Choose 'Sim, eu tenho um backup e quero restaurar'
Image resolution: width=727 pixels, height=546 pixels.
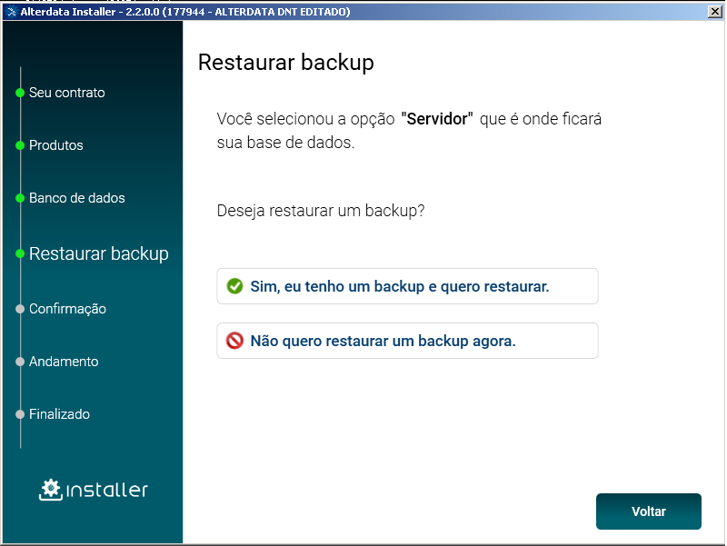(407, 286)
